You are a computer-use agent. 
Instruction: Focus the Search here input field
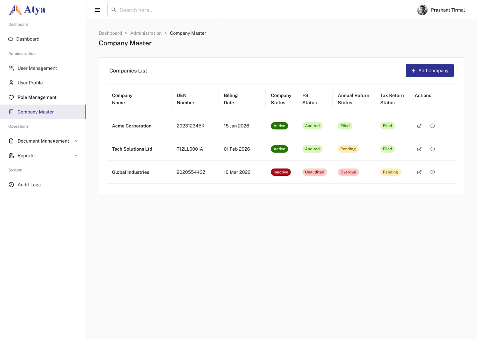point(165,10)
